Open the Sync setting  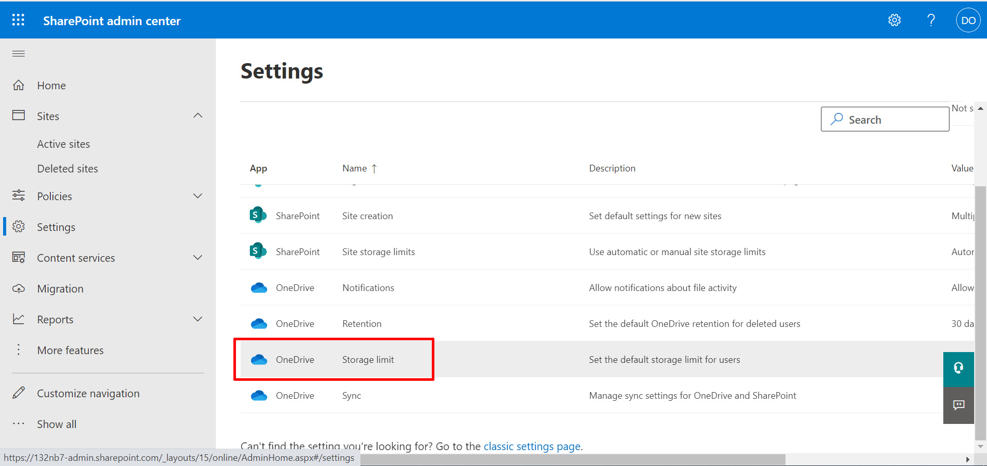pyautogui.click(x=352, y=396)
